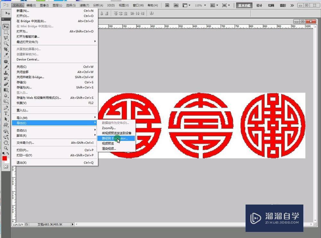Select the Blur tool
Image resolution: width=321 pixels, height=238 pixels.
6,95
